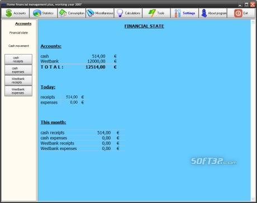Open the Westbank receipts button

(18, 80)
